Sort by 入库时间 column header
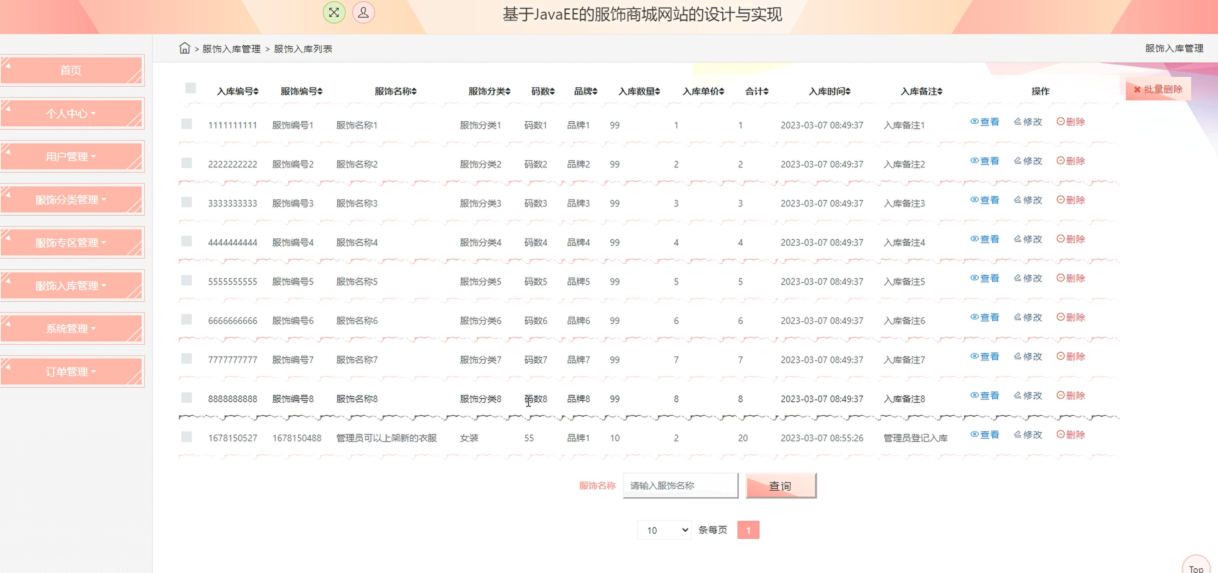 pos(829,91)
